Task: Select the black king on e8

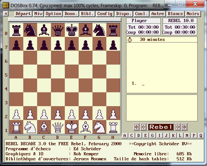Action: tap(72, 30)
